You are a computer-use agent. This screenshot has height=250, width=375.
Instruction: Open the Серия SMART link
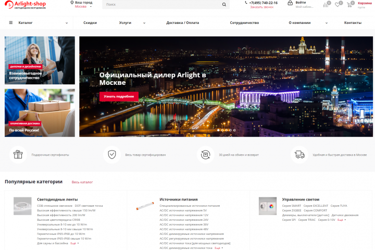point(292,206)
